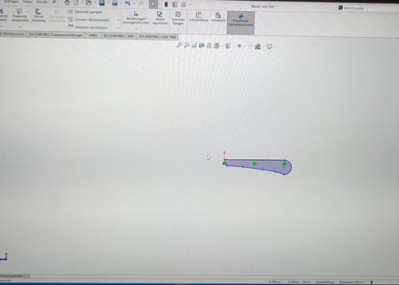Click green relation marker in middle of sketch
Screen dimensions: 399x285
[255, 164]
